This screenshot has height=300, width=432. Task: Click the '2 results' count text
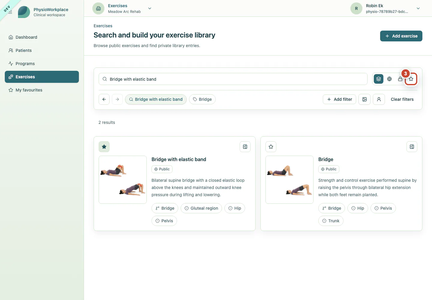click(107, 122)
